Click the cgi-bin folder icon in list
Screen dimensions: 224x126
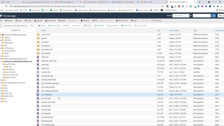[38, 38]
